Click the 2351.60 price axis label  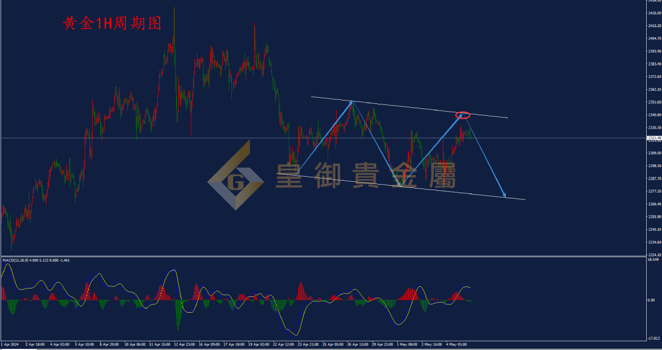(x=655, y=102)
